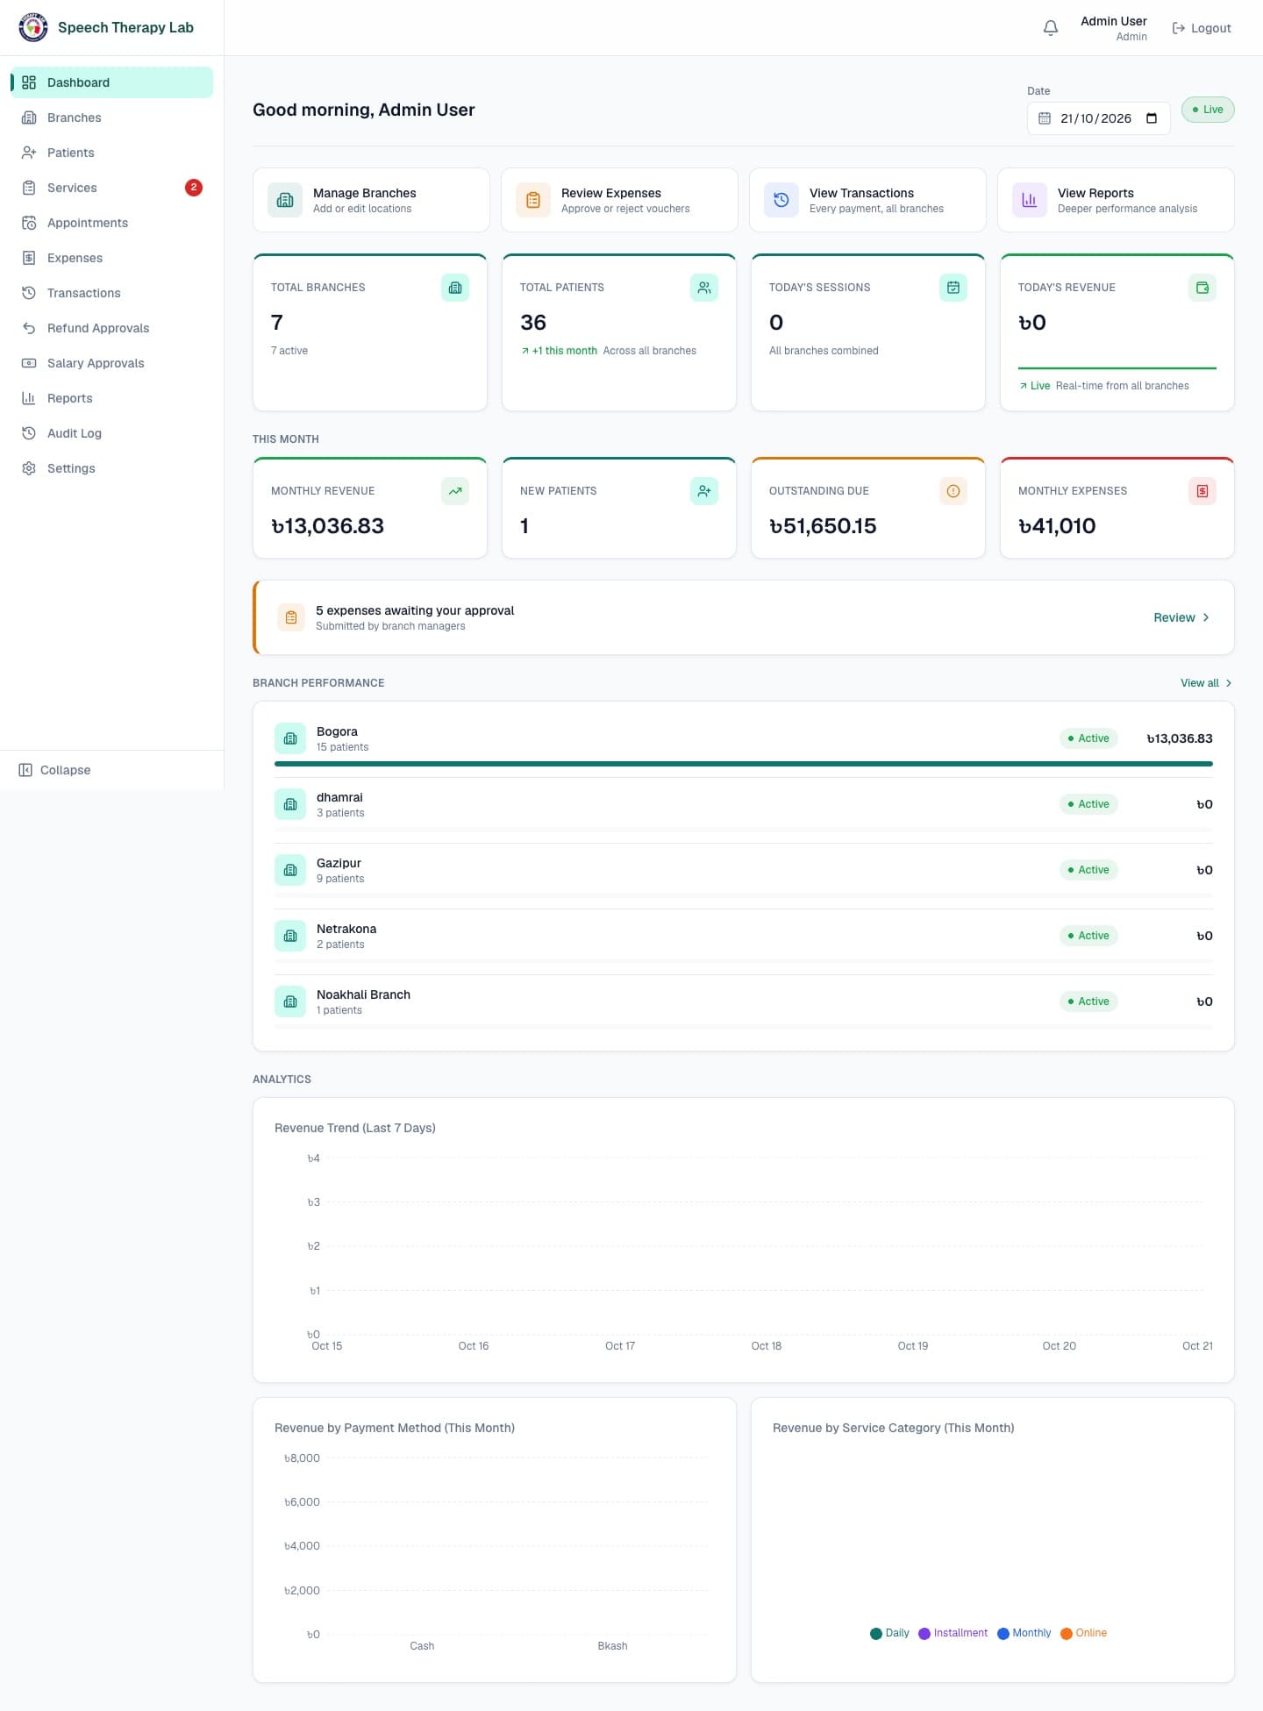Click Admin User profile name
1263x1711 pixels.
coord(1113,21)
